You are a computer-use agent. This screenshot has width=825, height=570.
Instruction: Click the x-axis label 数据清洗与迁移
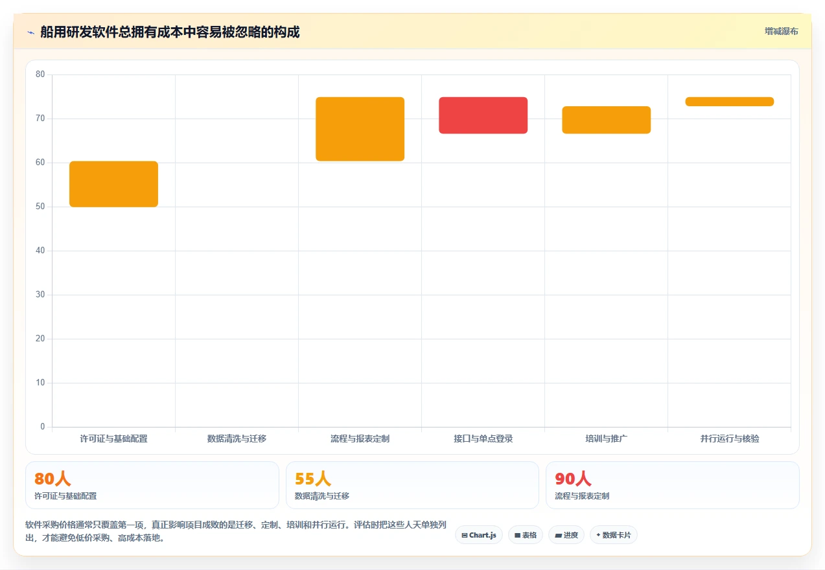[x=237, y=439]
